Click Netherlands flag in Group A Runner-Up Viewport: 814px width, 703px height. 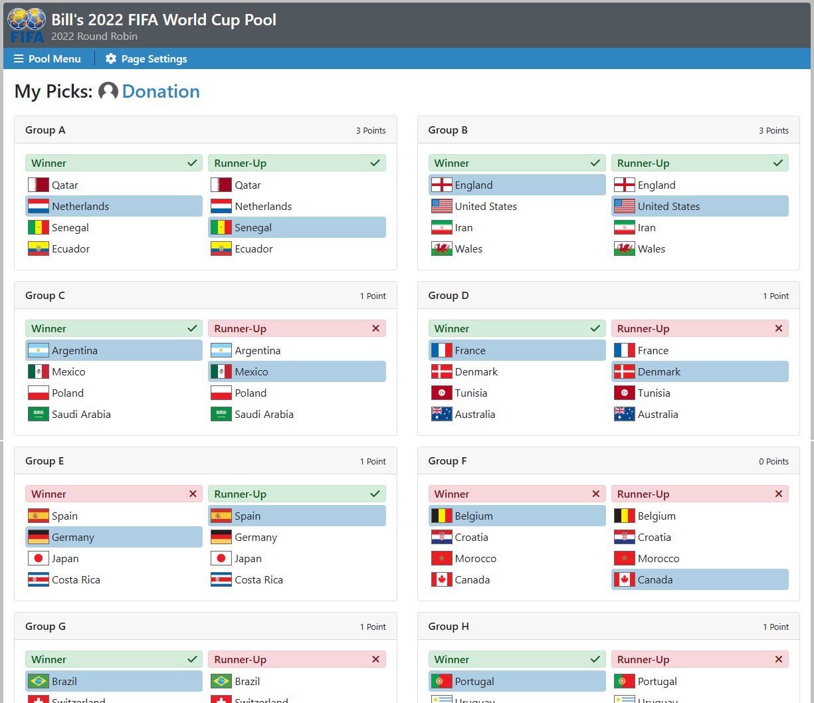[221, 206]
